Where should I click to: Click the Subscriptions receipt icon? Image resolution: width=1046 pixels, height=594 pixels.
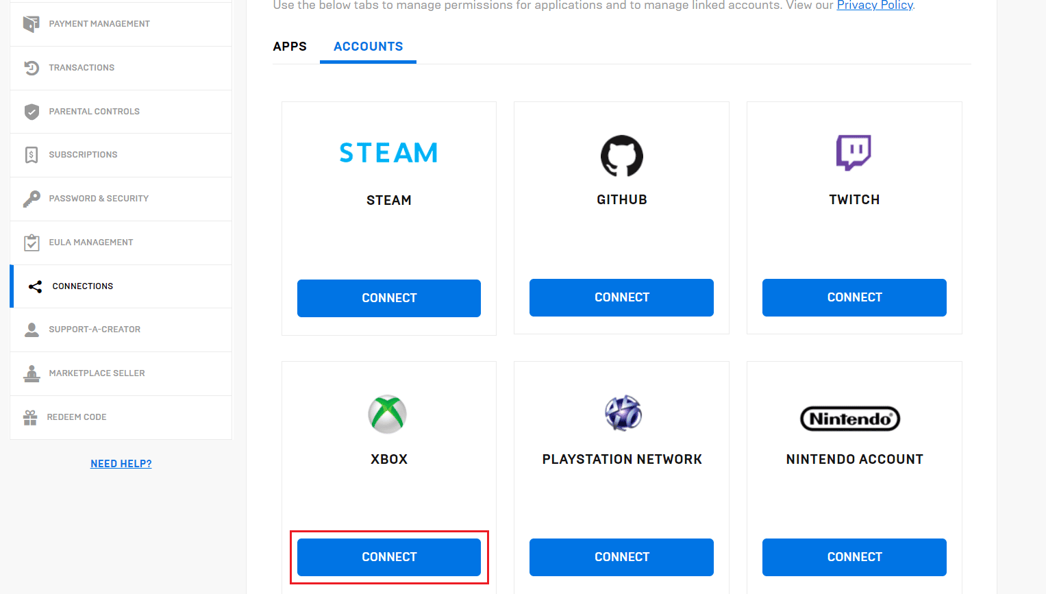32,155
